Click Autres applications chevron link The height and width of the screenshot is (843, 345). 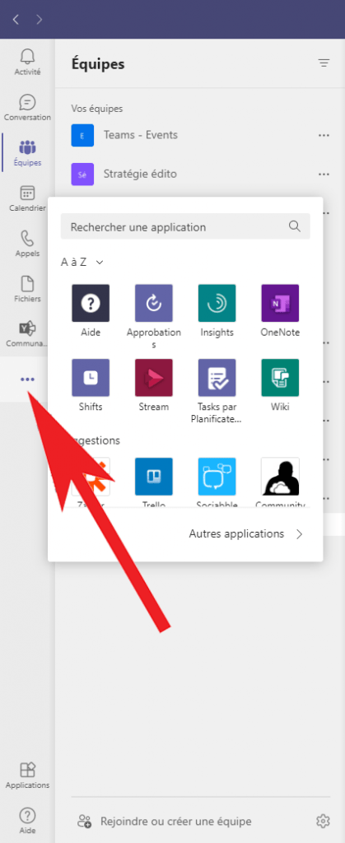[x=246, y=533]
